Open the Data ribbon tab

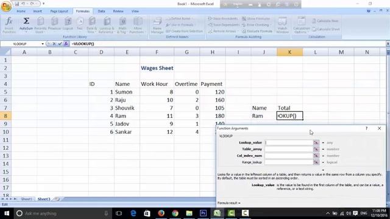pyautogui.click(x=101, y=11)
